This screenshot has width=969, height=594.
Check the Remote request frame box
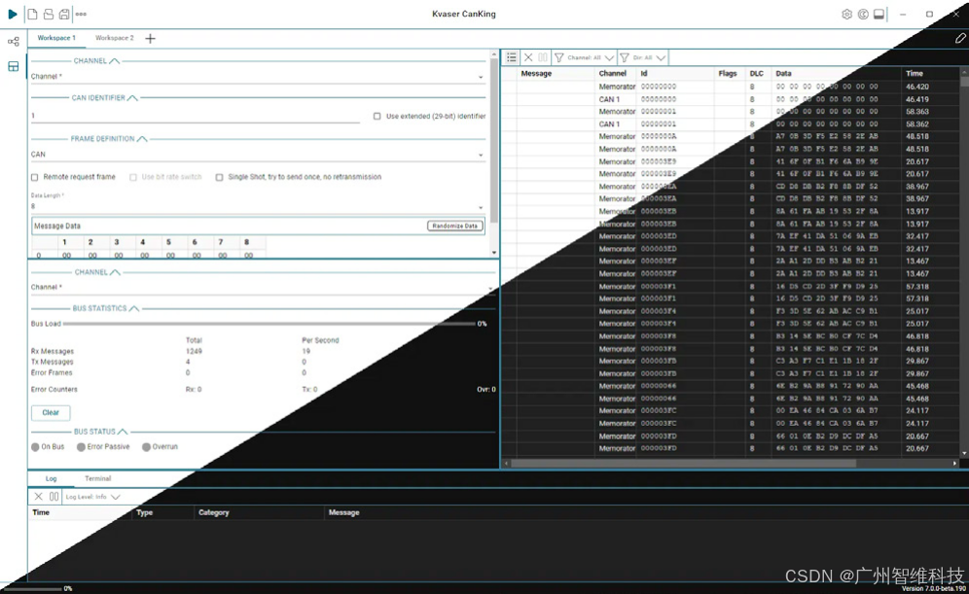tap(35, 177)
